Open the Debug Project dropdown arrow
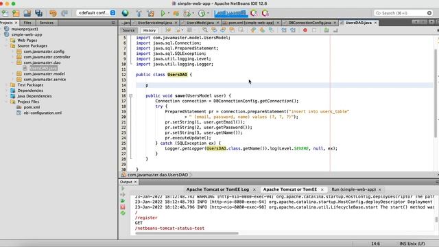 pyautogui.click(x=193, y=13)
